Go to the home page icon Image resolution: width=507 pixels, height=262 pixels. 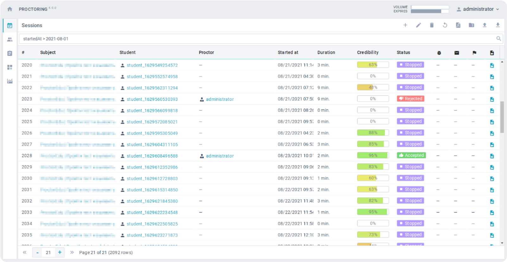point(10,9)
